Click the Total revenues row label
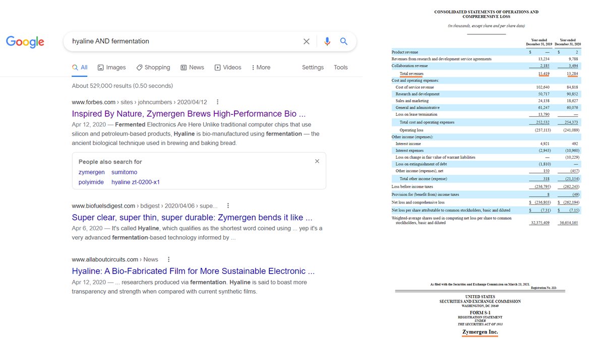Screen dimensions: 605x340 point(411,74)
